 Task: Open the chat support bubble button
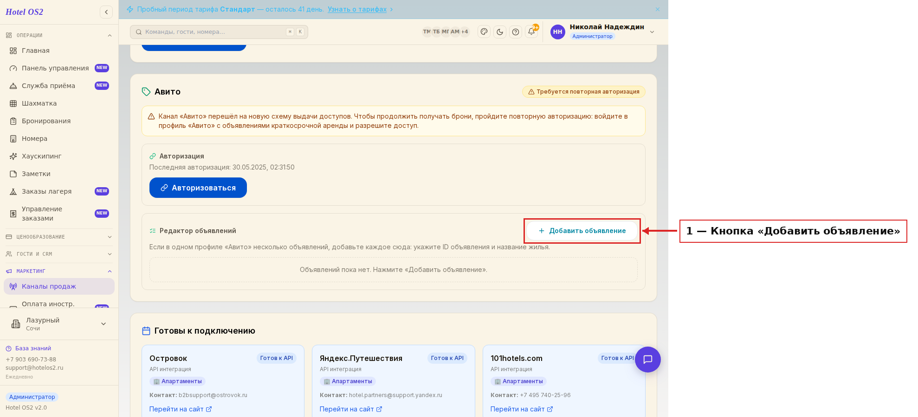pyautogui.click(x=648, y=360)
